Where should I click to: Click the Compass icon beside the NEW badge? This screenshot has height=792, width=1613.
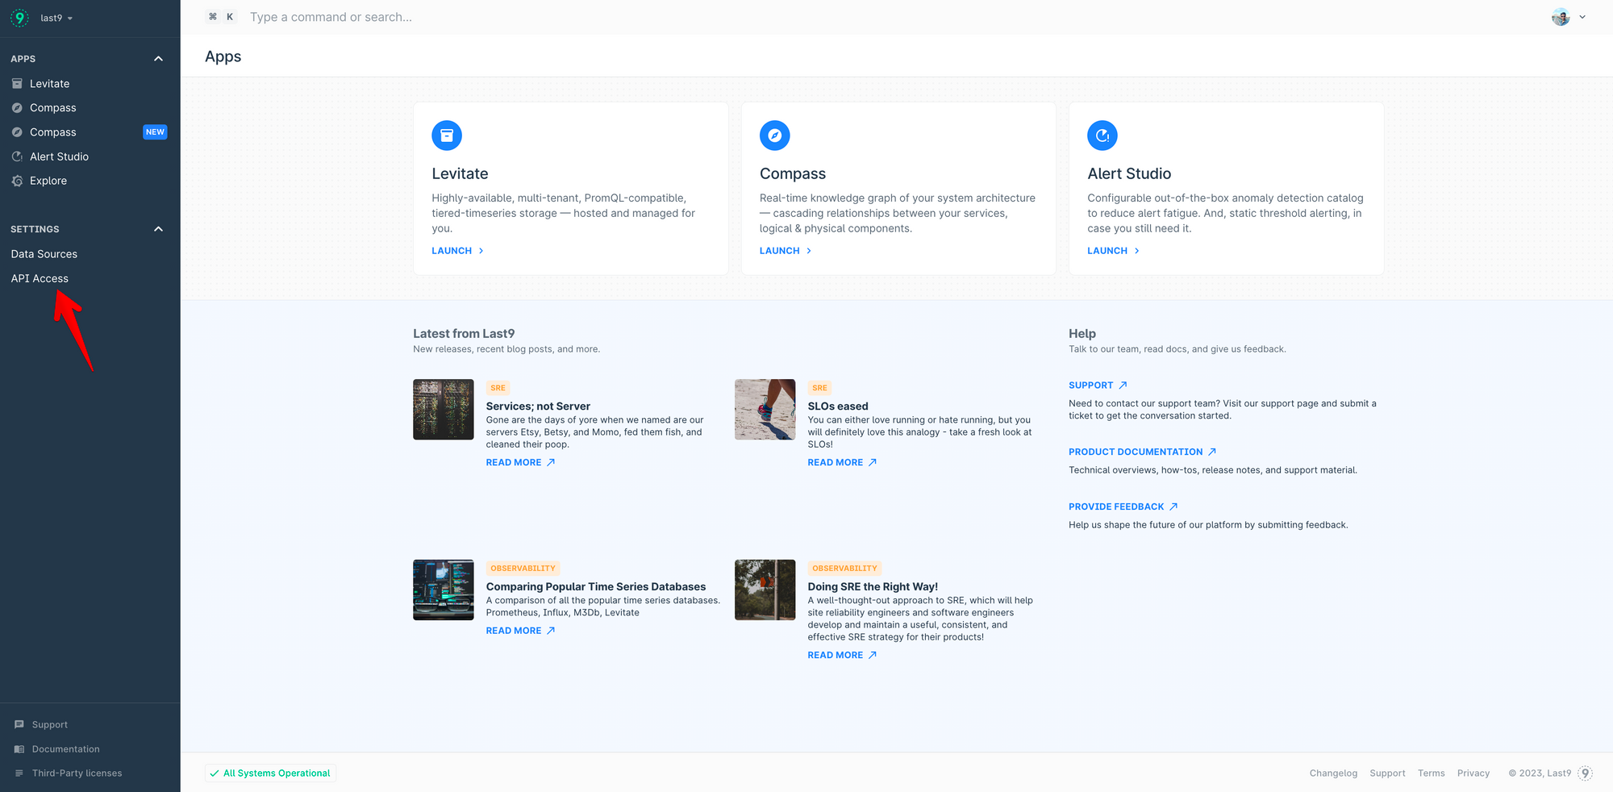click(x=17, y=132)
